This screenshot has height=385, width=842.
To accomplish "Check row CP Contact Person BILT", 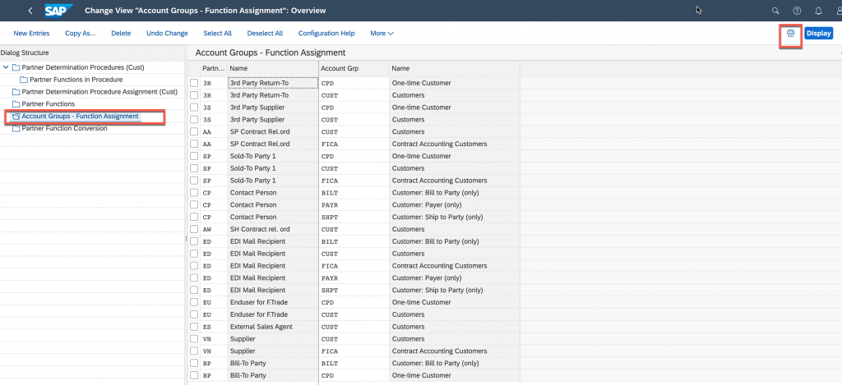I will click(x=194, y=192).
